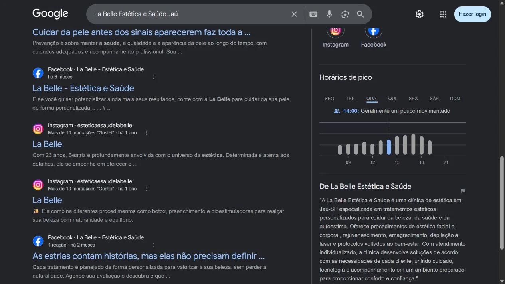This screenshot has width=505, height=284.
Task: Clear the search box with the X icon
Action: click(x=294, y=14)
